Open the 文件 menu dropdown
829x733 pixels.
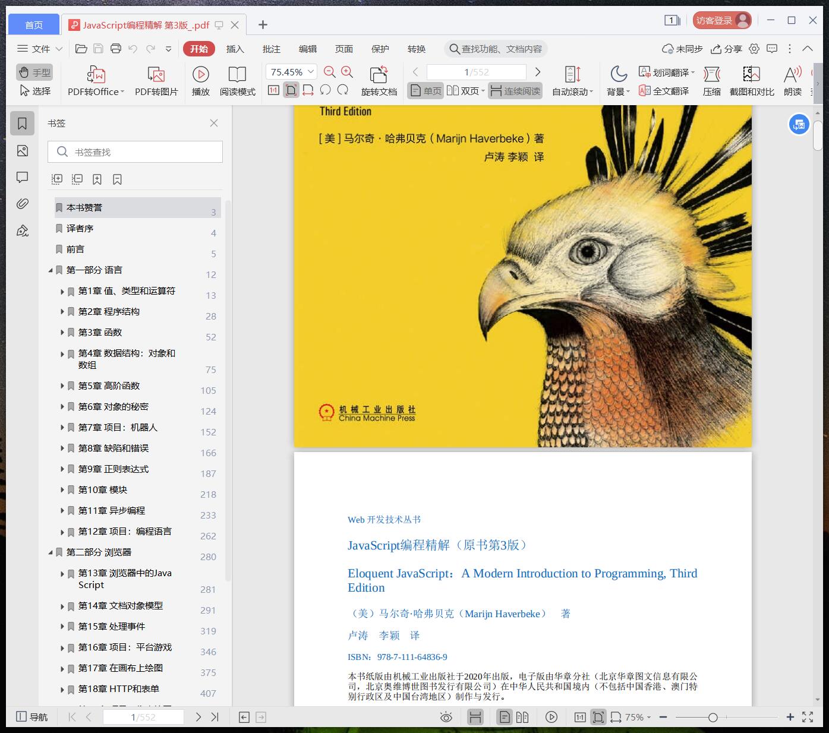[x=39, y=49]
